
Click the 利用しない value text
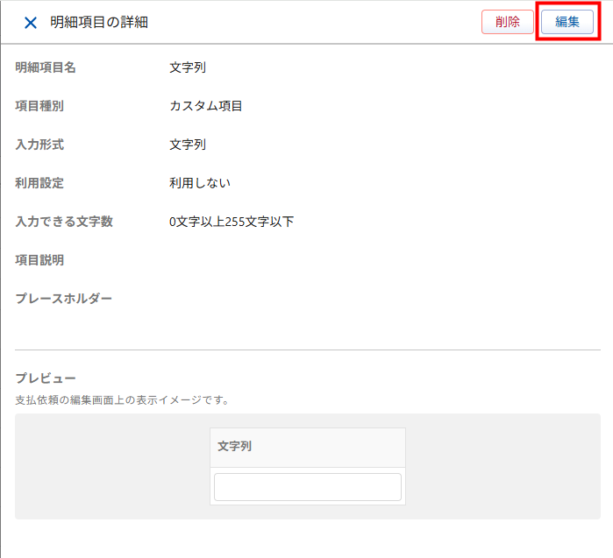pyautogui.click(x=200, y=183)
